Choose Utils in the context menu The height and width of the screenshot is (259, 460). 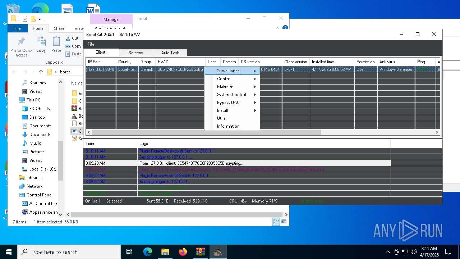(x=232, y=118)
